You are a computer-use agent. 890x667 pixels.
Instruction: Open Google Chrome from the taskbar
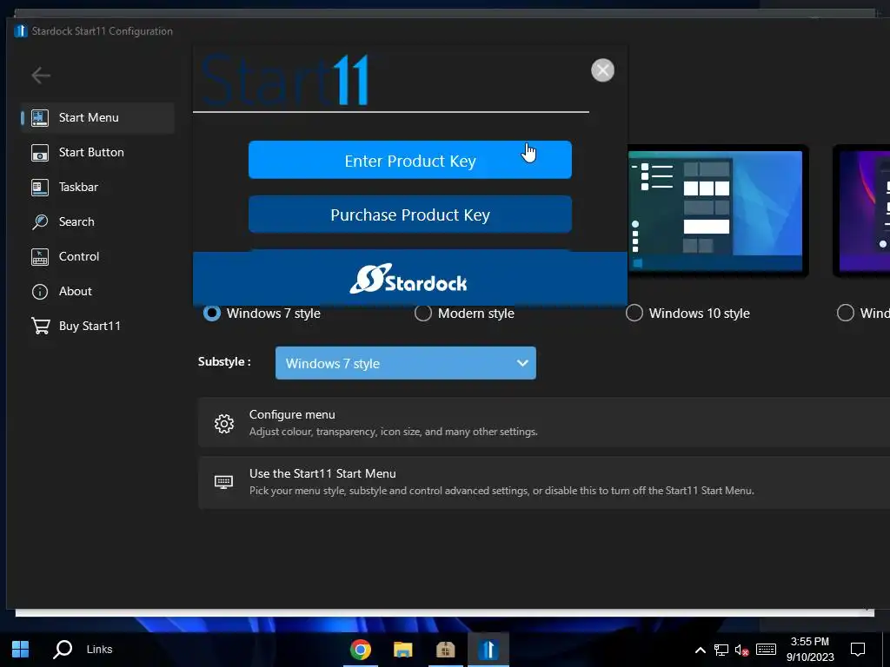[361, 650]
